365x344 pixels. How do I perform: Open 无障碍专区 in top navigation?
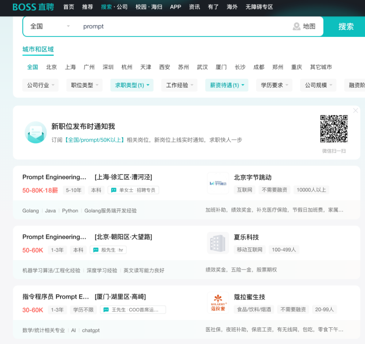pos(259,7)
